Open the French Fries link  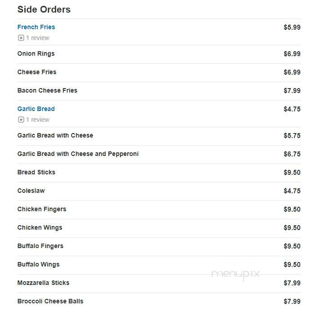coord(36,27)
